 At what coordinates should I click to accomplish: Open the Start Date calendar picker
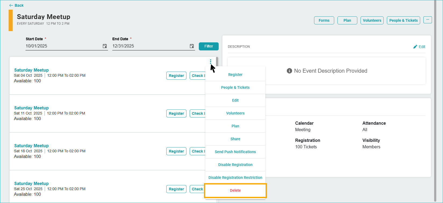click(x=105, y=46)
